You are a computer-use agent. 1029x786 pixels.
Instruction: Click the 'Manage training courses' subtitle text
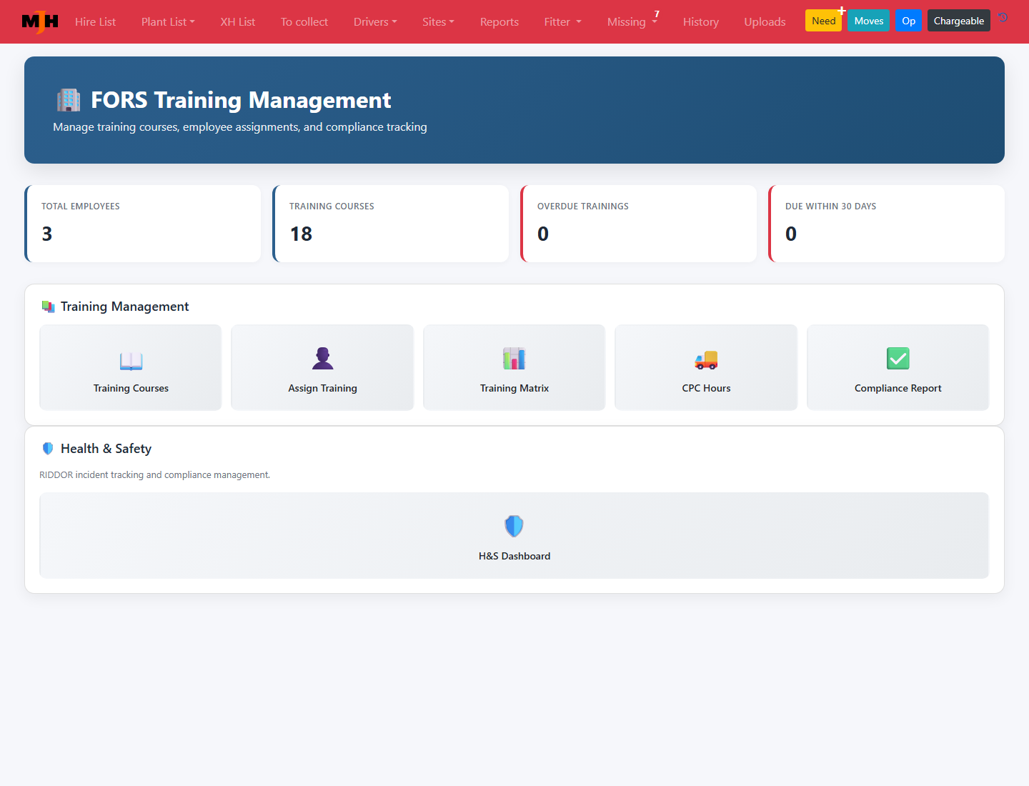pos(240,127)
